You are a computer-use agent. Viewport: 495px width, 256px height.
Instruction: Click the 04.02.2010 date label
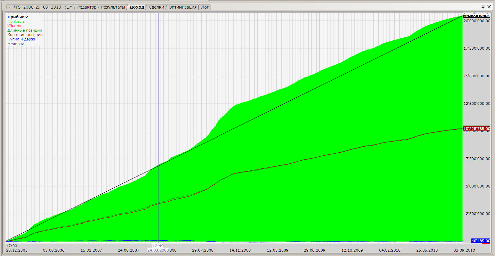pos(390,250)
